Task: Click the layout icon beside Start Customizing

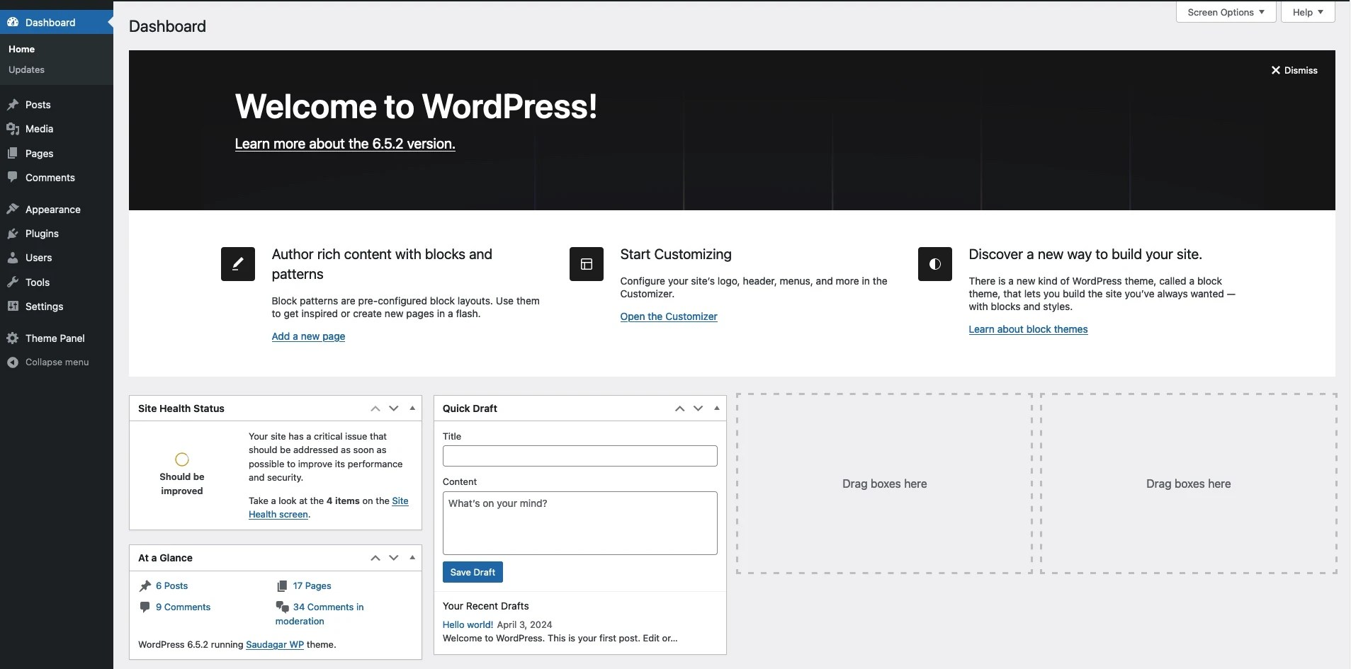Action: [x=587, y=264]
